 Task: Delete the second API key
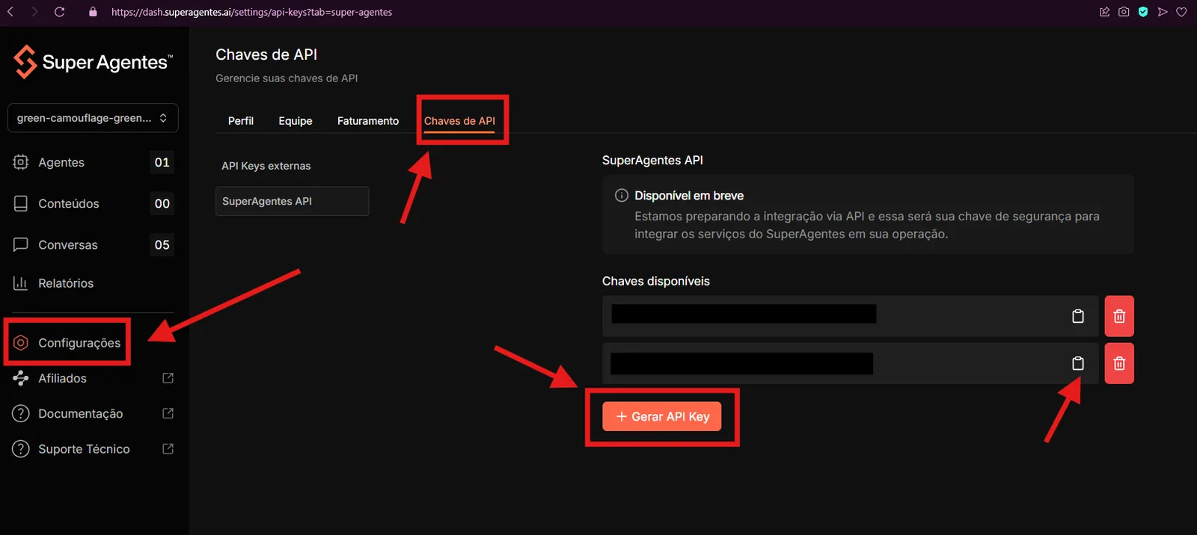click(x=1119, y=363)
